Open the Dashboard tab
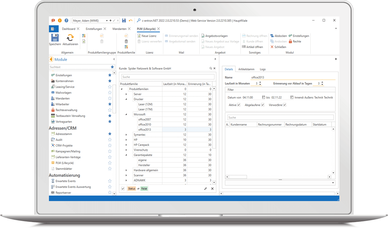 point(69,29)
